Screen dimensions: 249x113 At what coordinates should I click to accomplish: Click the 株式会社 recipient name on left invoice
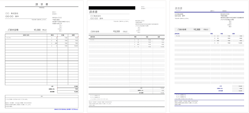15,13
